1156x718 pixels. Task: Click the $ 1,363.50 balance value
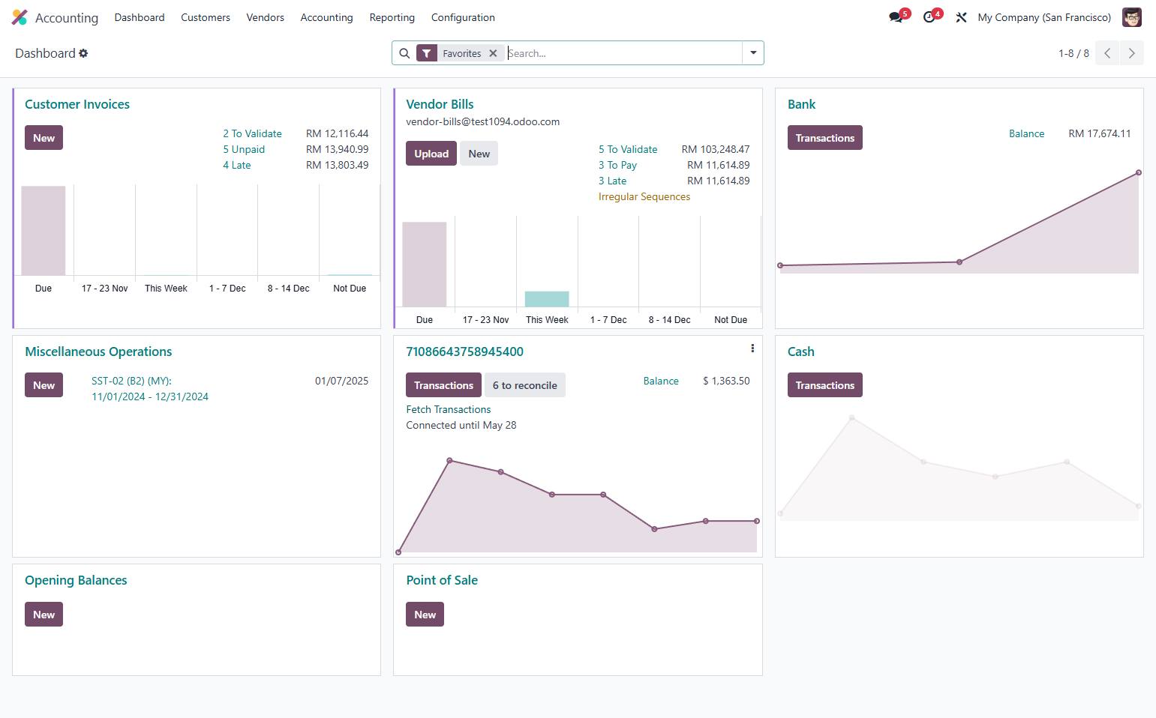click(x=726, y=381)
